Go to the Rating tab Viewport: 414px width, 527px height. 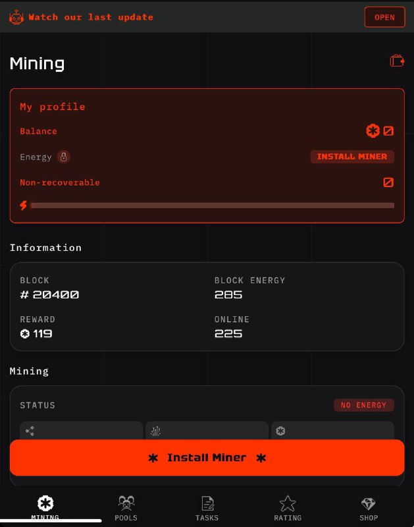coord(288,508)
